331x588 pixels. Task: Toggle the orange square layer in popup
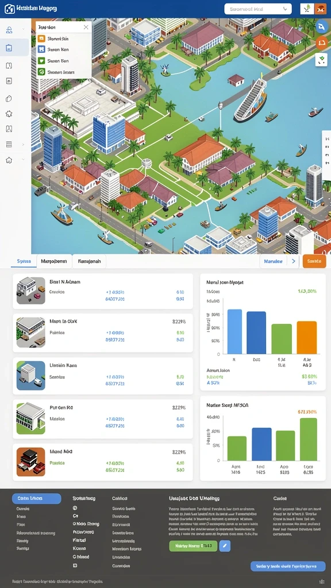(x=41, y=38)
